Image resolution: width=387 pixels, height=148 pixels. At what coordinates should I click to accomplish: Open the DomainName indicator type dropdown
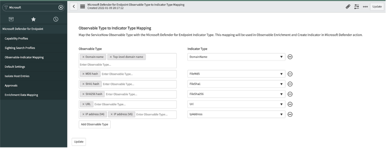point(236,57)
